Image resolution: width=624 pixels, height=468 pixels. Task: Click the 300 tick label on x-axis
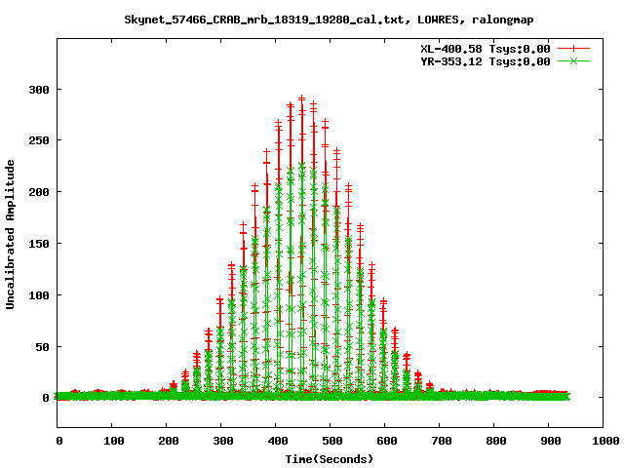pyautogui.click(x=223, y=441)
